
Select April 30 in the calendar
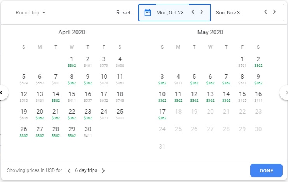click(x=88, y=131)
